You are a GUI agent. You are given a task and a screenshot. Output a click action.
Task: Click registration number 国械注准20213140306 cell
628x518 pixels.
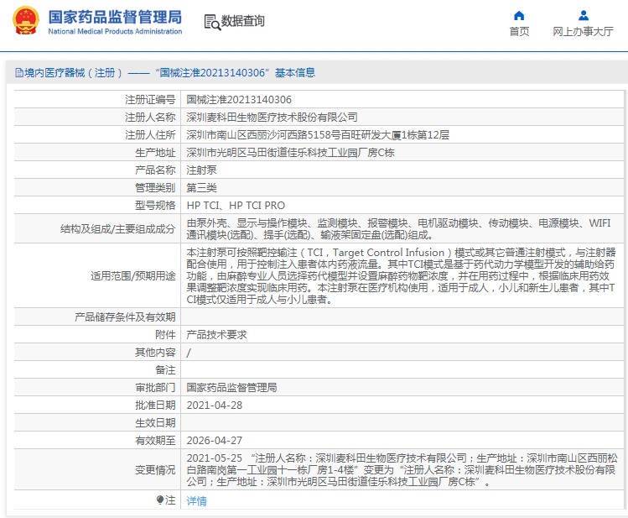(239, 100)
